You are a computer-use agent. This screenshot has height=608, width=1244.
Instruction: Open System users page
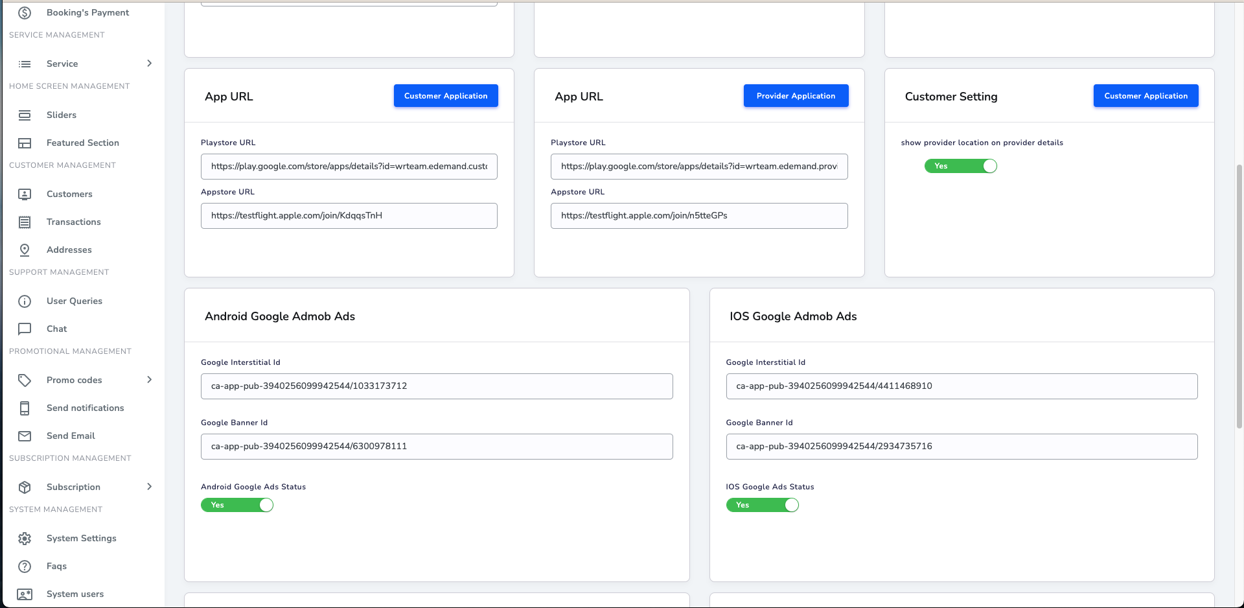click(x=75, y=594)
